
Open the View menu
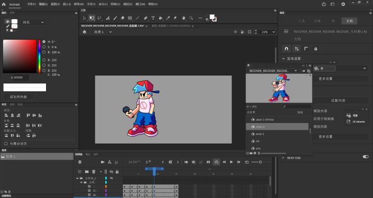pyautogui.click(x=55, y=4)
